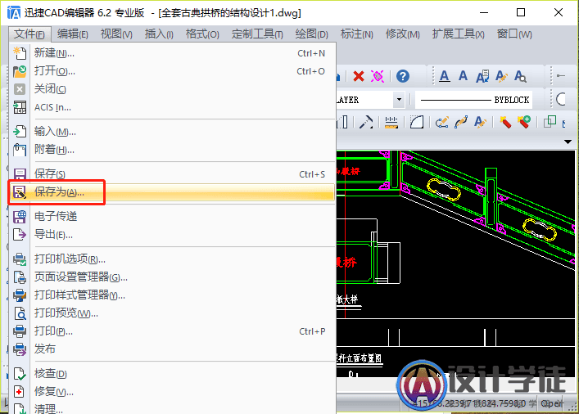Open the LAYER dropdown arrow

(399, 100)
